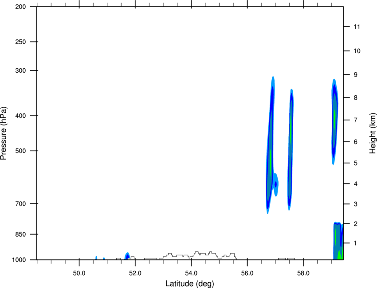Viewport: 377px width, 288px height.
Task: Click the 56.0 latitude tick label
Action: coord(247,273)
